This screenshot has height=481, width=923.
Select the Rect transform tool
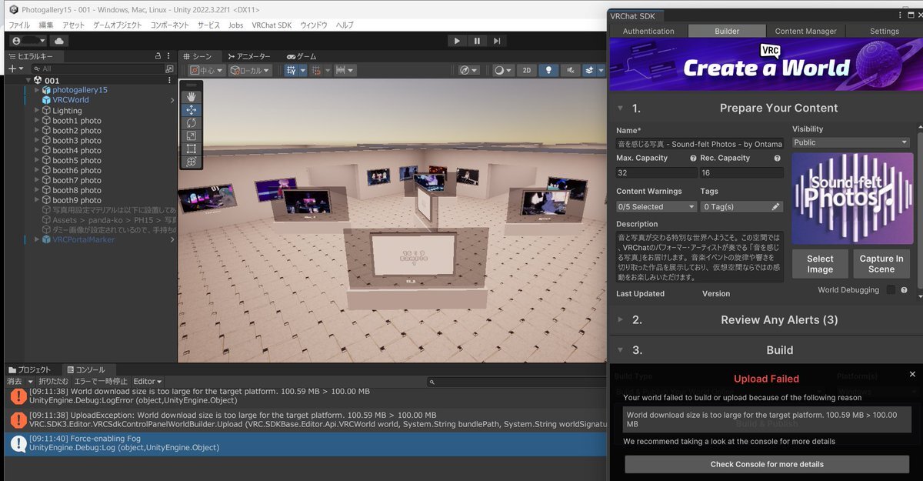pos(192,149)
